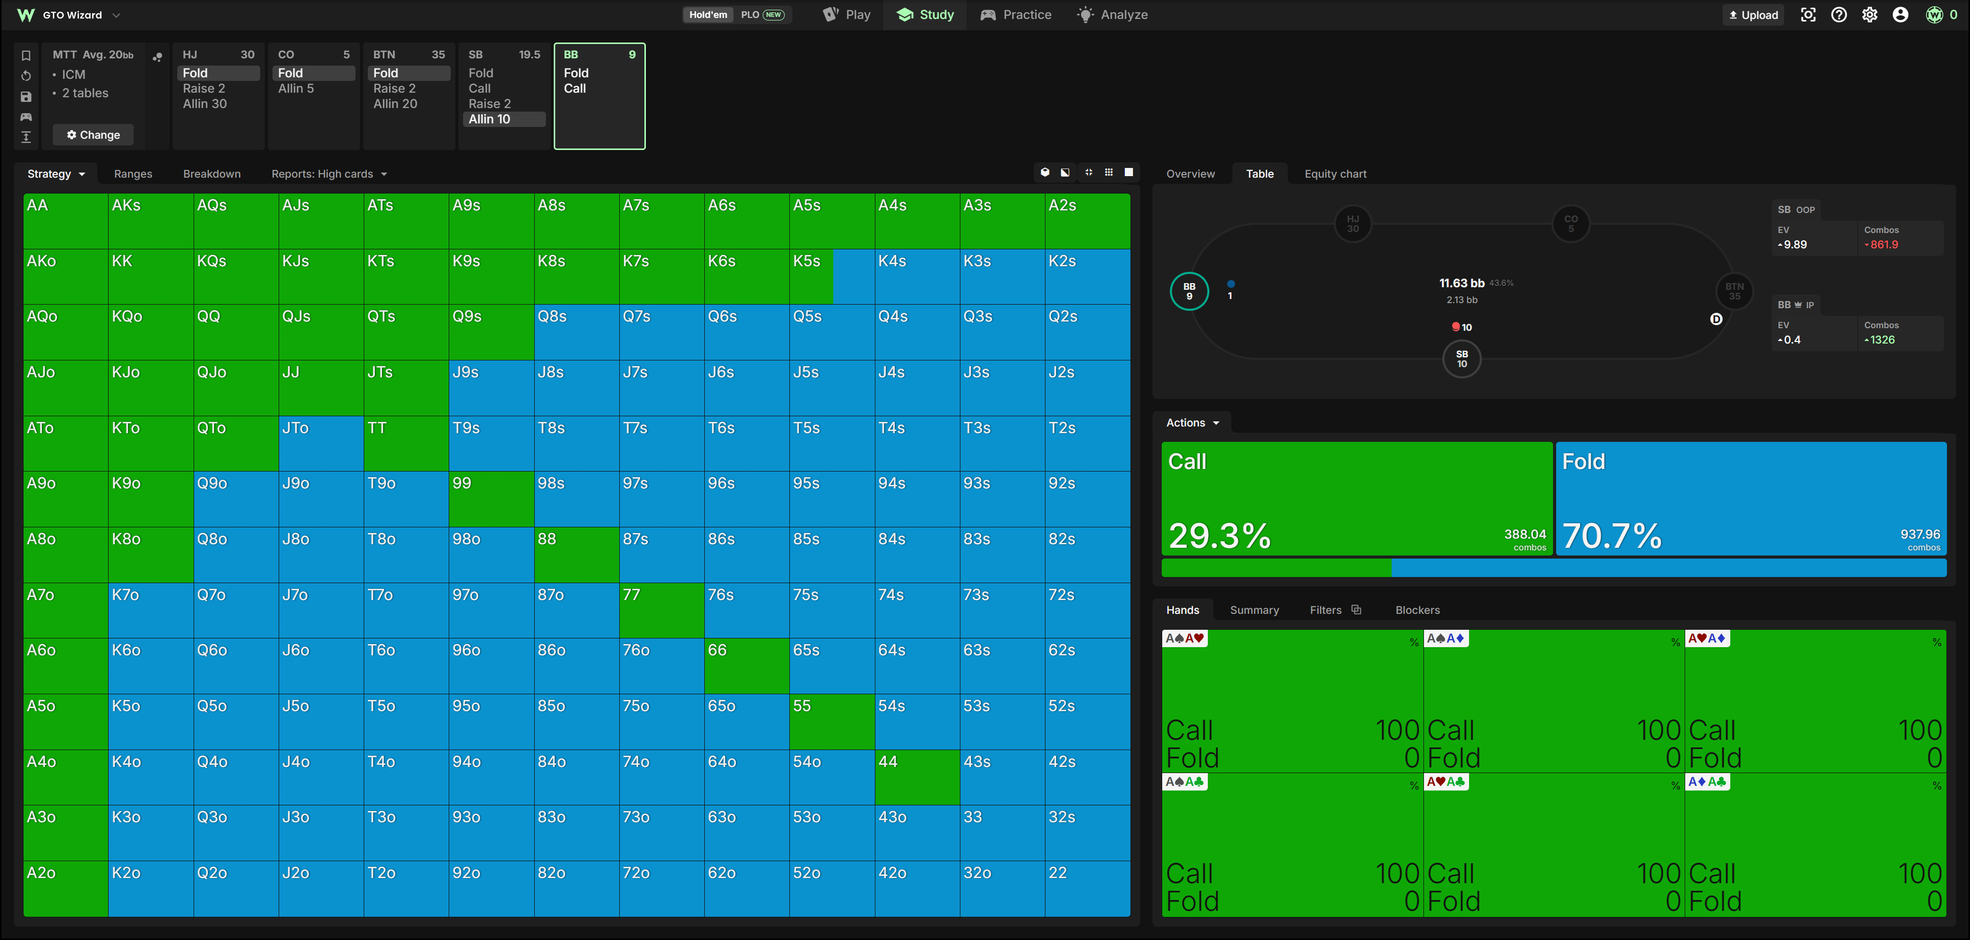Switch game type to PLO

pyautogui.click(x=763, y=14)
